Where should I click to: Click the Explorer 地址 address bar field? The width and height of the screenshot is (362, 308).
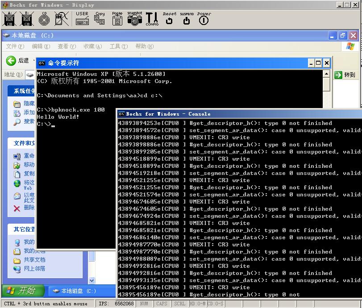point(30,75)
